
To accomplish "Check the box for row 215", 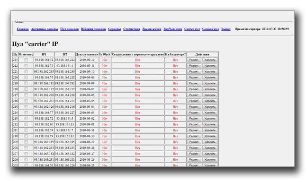I will 26,107.
